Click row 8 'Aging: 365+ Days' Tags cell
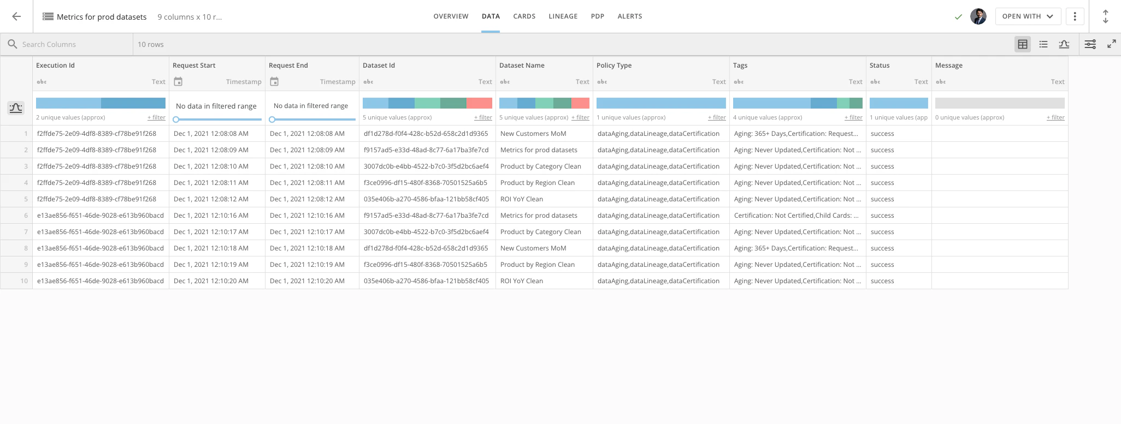This screenshot has width=1121, height=424. coord(798,248)
